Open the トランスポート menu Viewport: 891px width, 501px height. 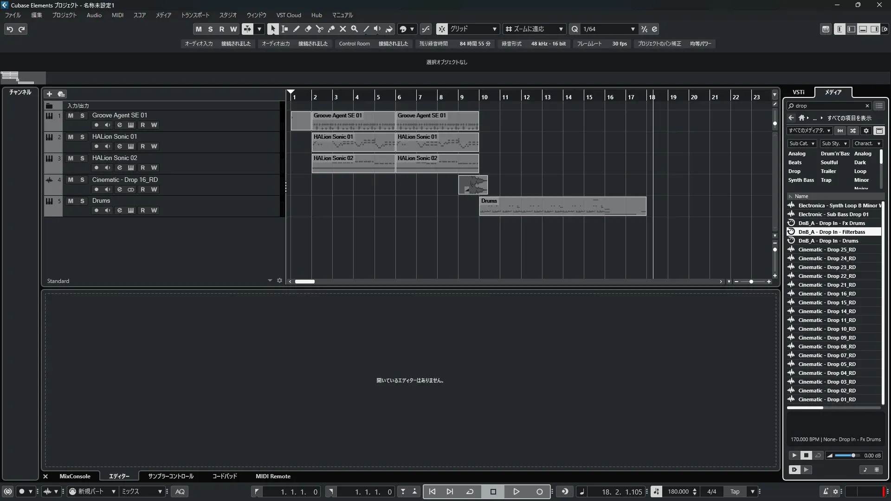click(x=195, y=15)
